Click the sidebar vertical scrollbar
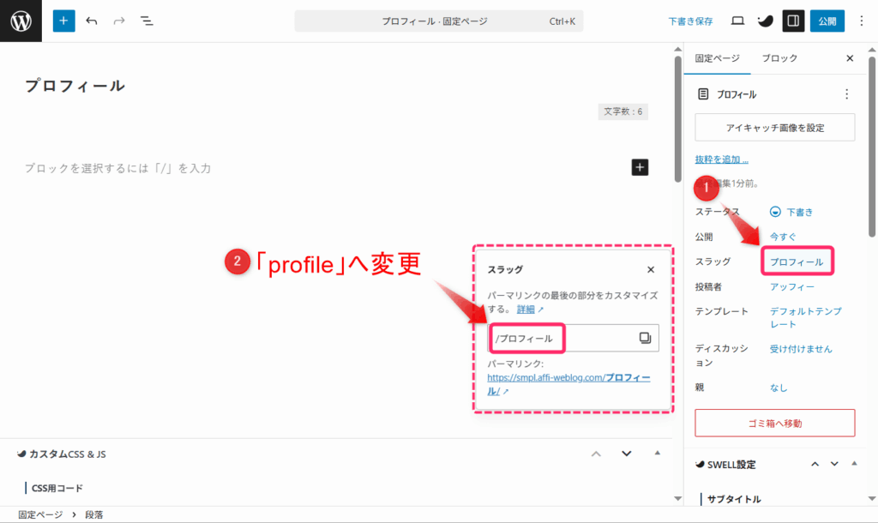The image size is (878, 523). click(x=872, y=146)
